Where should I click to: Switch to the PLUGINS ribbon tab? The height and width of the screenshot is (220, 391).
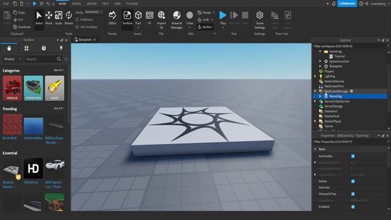(x=132, y=4)
